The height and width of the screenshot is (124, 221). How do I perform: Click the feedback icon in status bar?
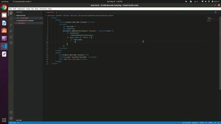[215, 123]
